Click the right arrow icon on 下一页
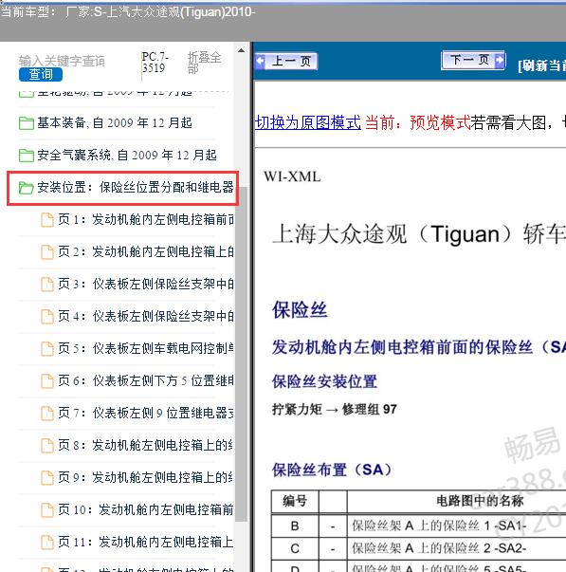 point(500,60)
